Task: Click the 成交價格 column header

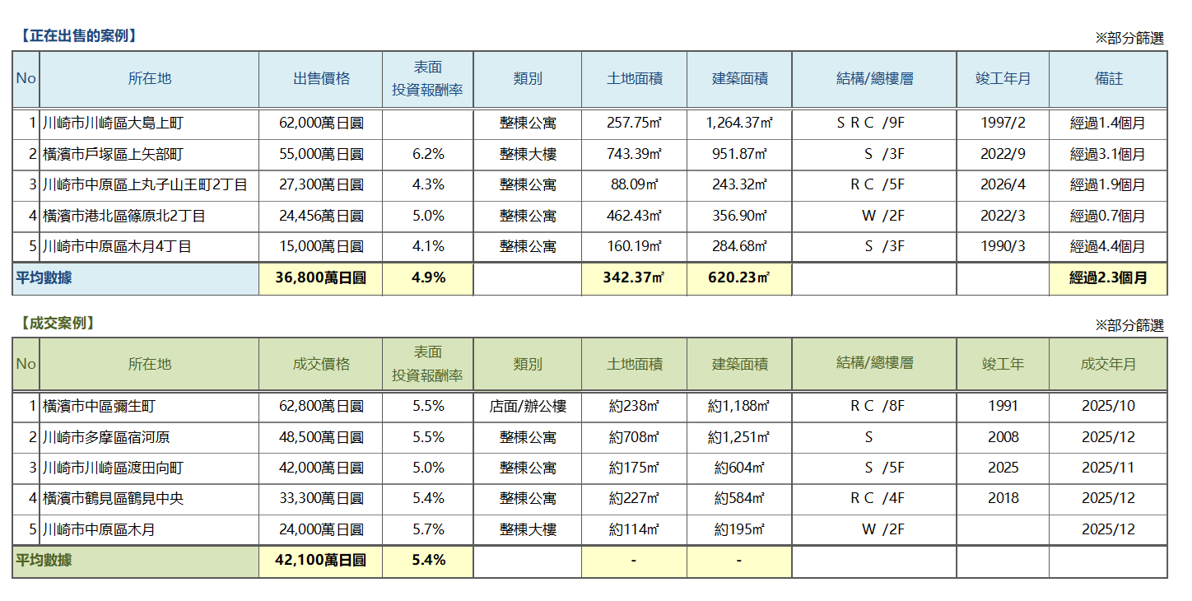Action: pyautogui.click(x=321, y=364)
